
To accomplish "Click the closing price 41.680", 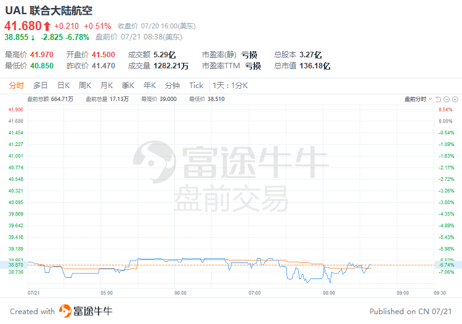I will click(x=23, y=26).
